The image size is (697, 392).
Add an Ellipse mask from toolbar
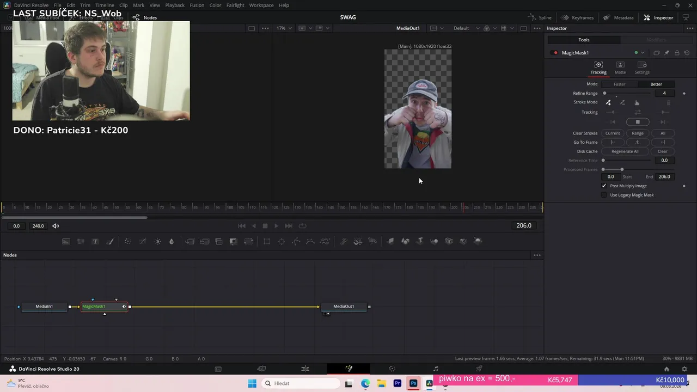point(282,241)
